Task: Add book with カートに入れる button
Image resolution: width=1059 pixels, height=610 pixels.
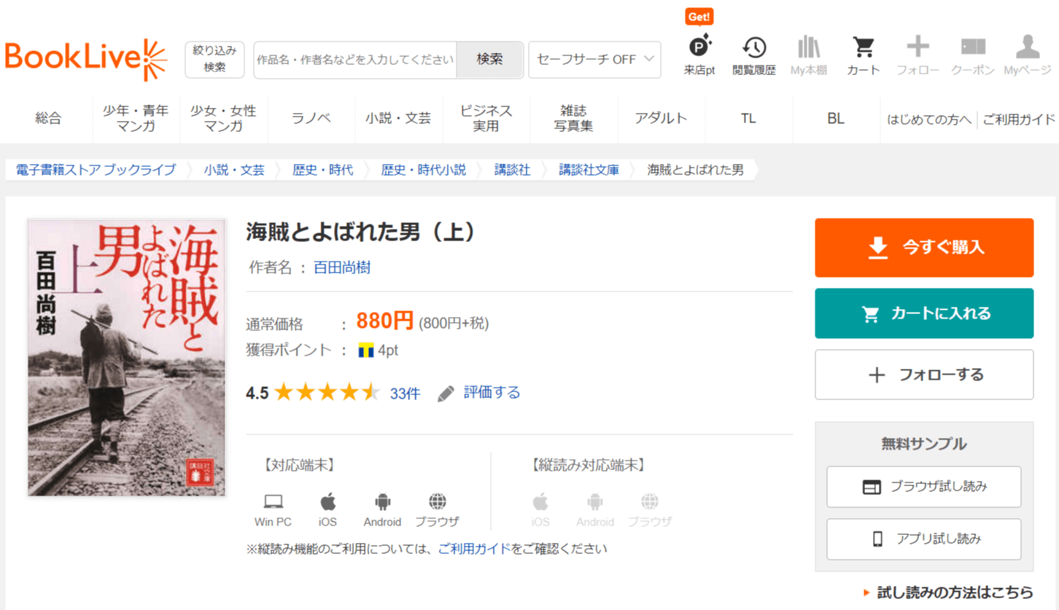Action: click(924, 313)
